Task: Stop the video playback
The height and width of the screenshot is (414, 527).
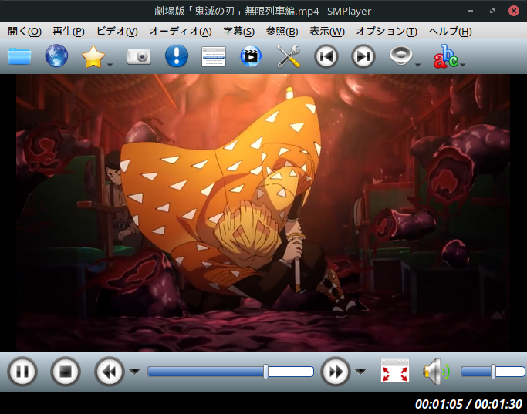Action: [x=66, y=372]
